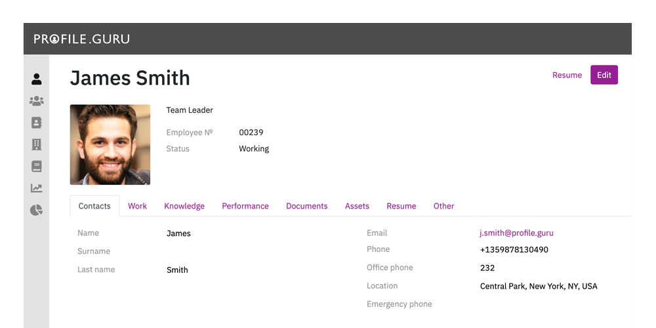Switch to the Contacts tab
The height and width of the screenshot is (328, 656).
[x=94, y=206]
